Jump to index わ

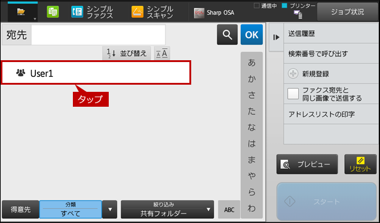(x=252, y=208)
